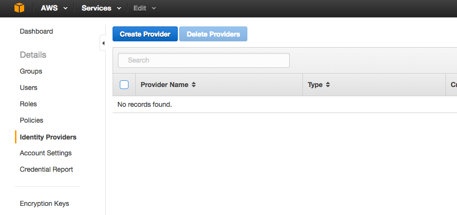Sort by Provider Name arrows icon
The image size is (457, 215).
point(194,85)
